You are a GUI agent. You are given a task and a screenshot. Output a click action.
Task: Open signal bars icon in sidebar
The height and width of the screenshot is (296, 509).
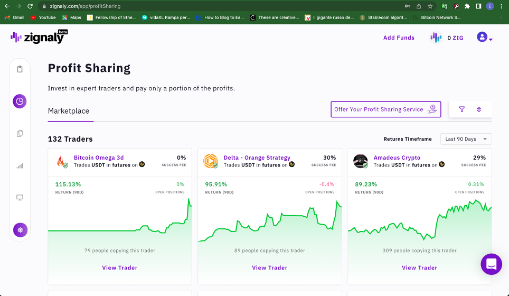20,166
